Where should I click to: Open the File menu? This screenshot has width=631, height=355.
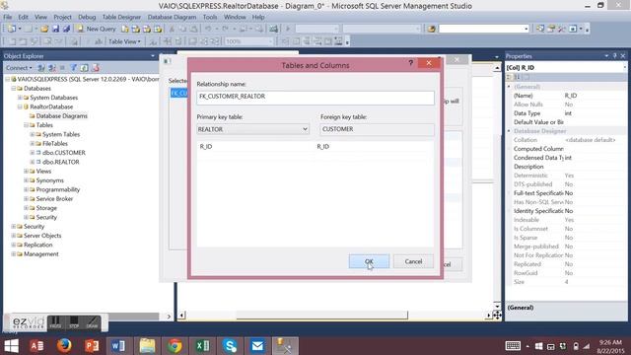click(8, 17)
